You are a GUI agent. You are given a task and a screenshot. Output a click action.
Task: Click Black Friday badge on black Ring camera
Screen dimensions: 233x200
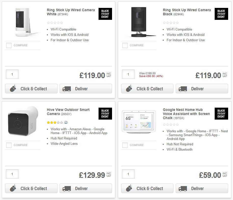[221, 14]
